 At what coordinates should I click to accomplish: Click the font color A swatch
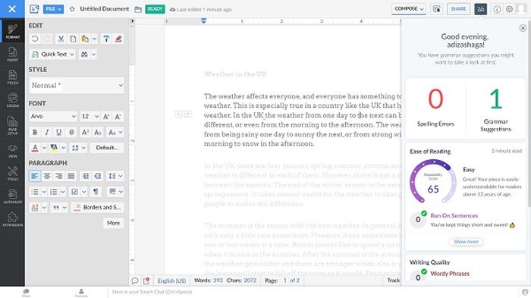pos(35,148)
